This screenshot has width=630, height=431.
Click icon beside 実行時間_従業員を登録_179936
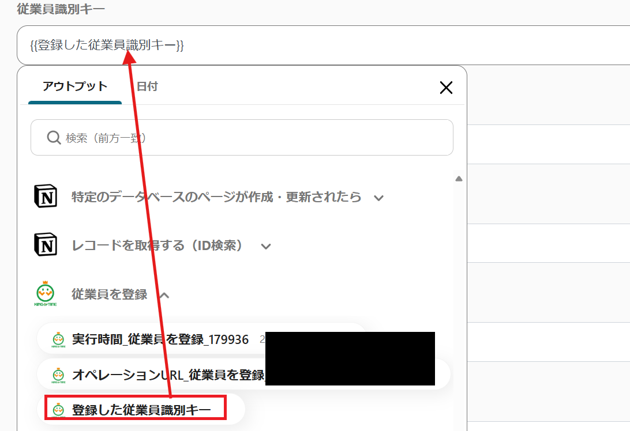click(x=58, y=340)
